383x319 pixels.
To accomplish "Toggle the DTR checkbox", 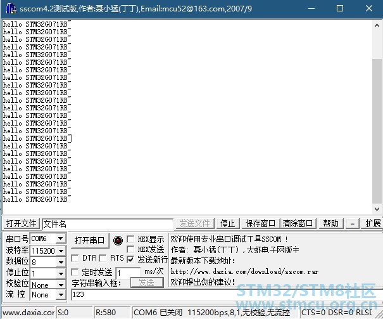I will (75, 258).
